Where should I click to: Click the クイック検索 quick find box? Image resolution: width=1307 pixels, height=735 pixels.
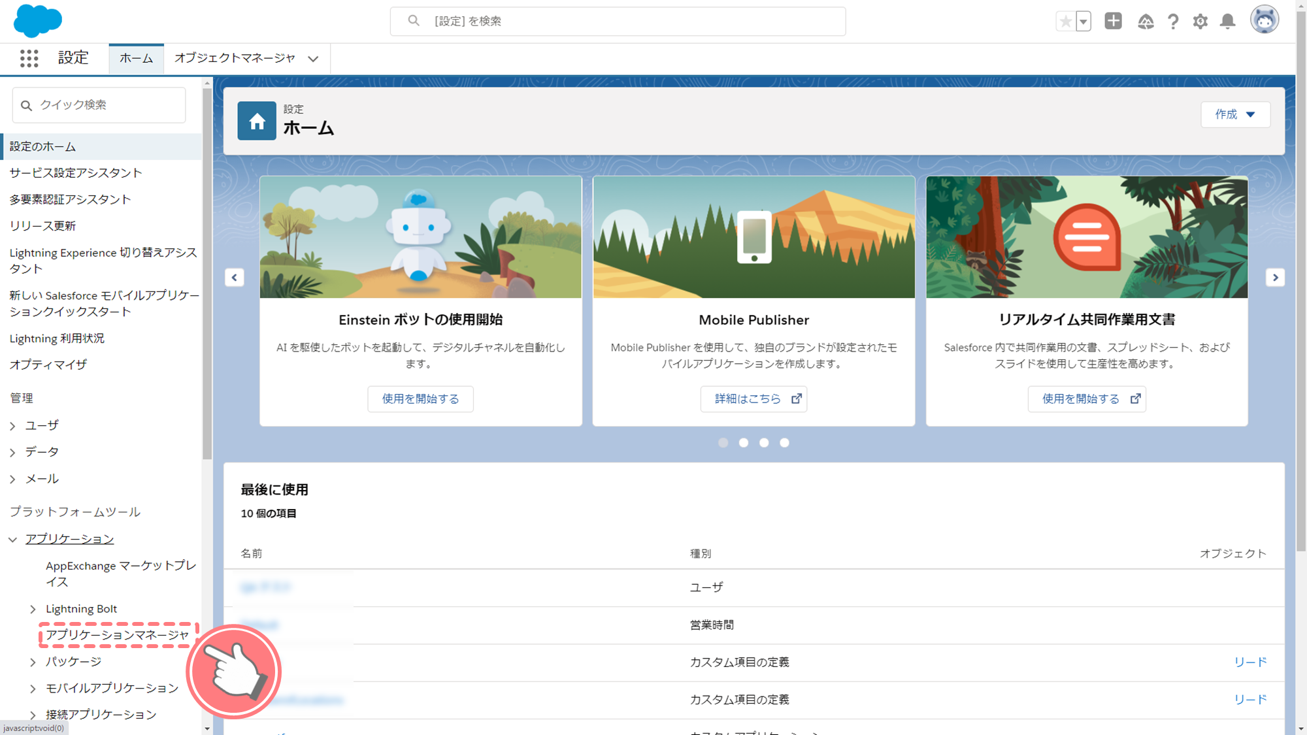point(99,105)
